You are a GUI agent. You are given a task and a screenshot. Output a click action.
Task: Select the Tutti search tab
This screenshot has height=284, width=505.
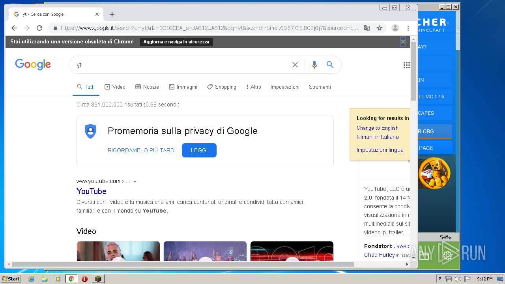pyautogui.click(x=86, y=87)
